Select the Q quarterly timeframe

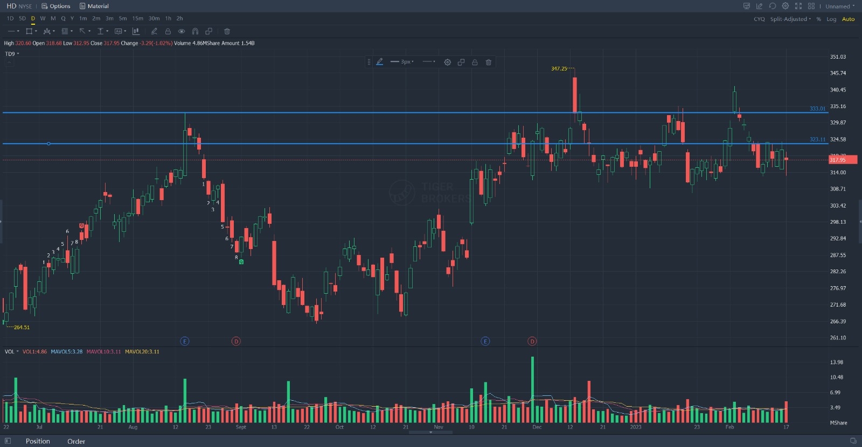click(x=63, y=18)
